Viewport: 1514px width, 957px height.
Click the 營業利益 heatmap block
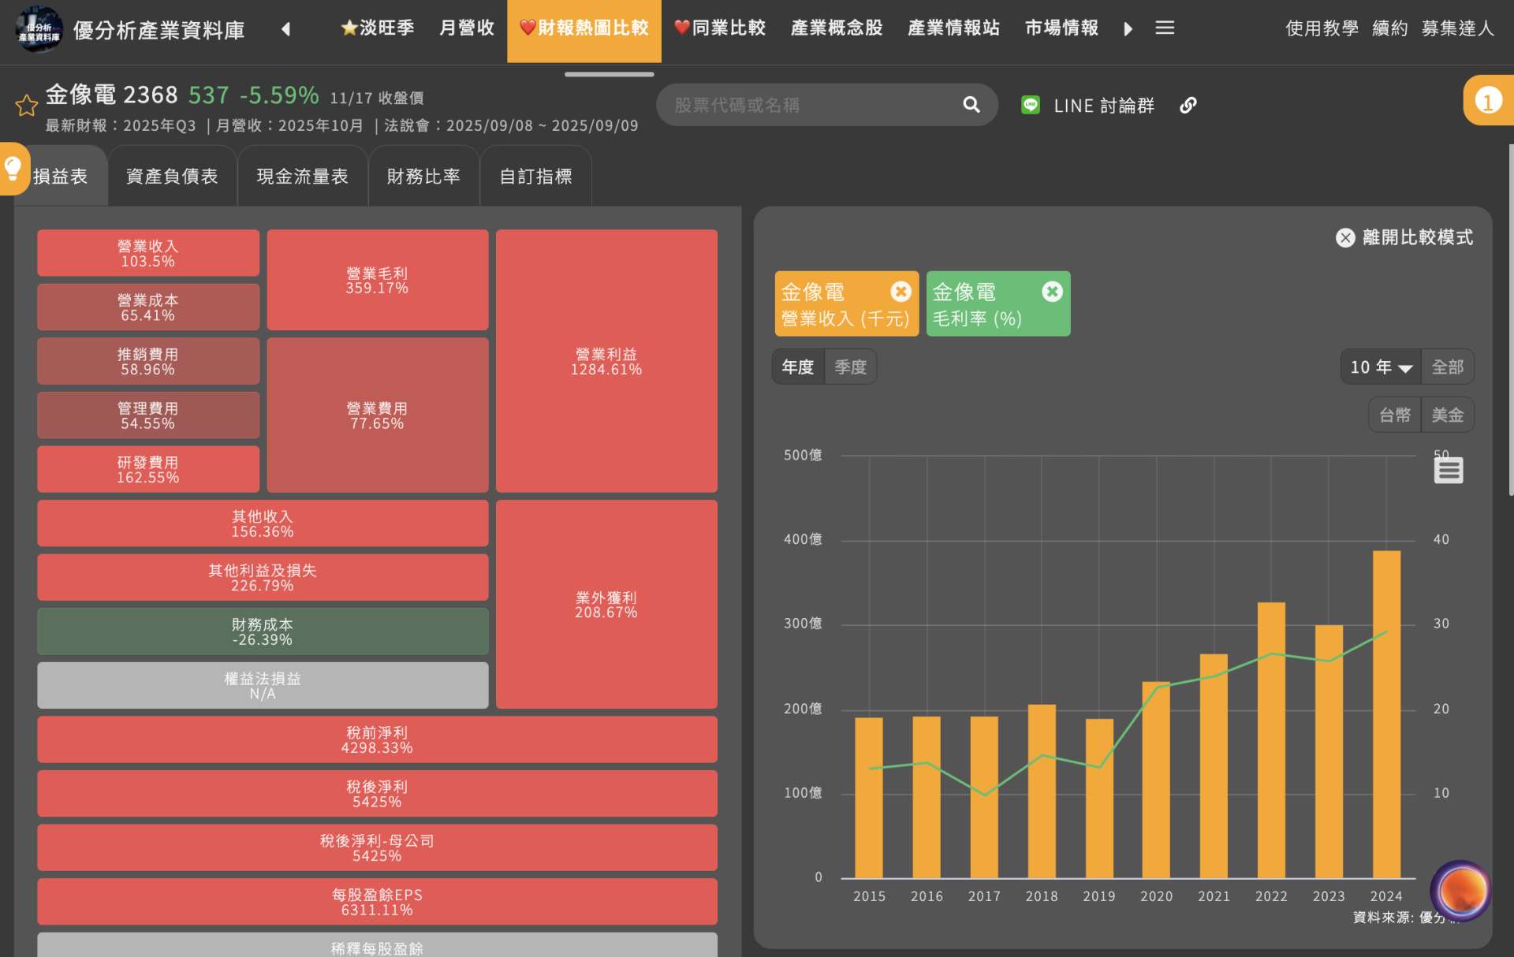(x=606, y=361)
